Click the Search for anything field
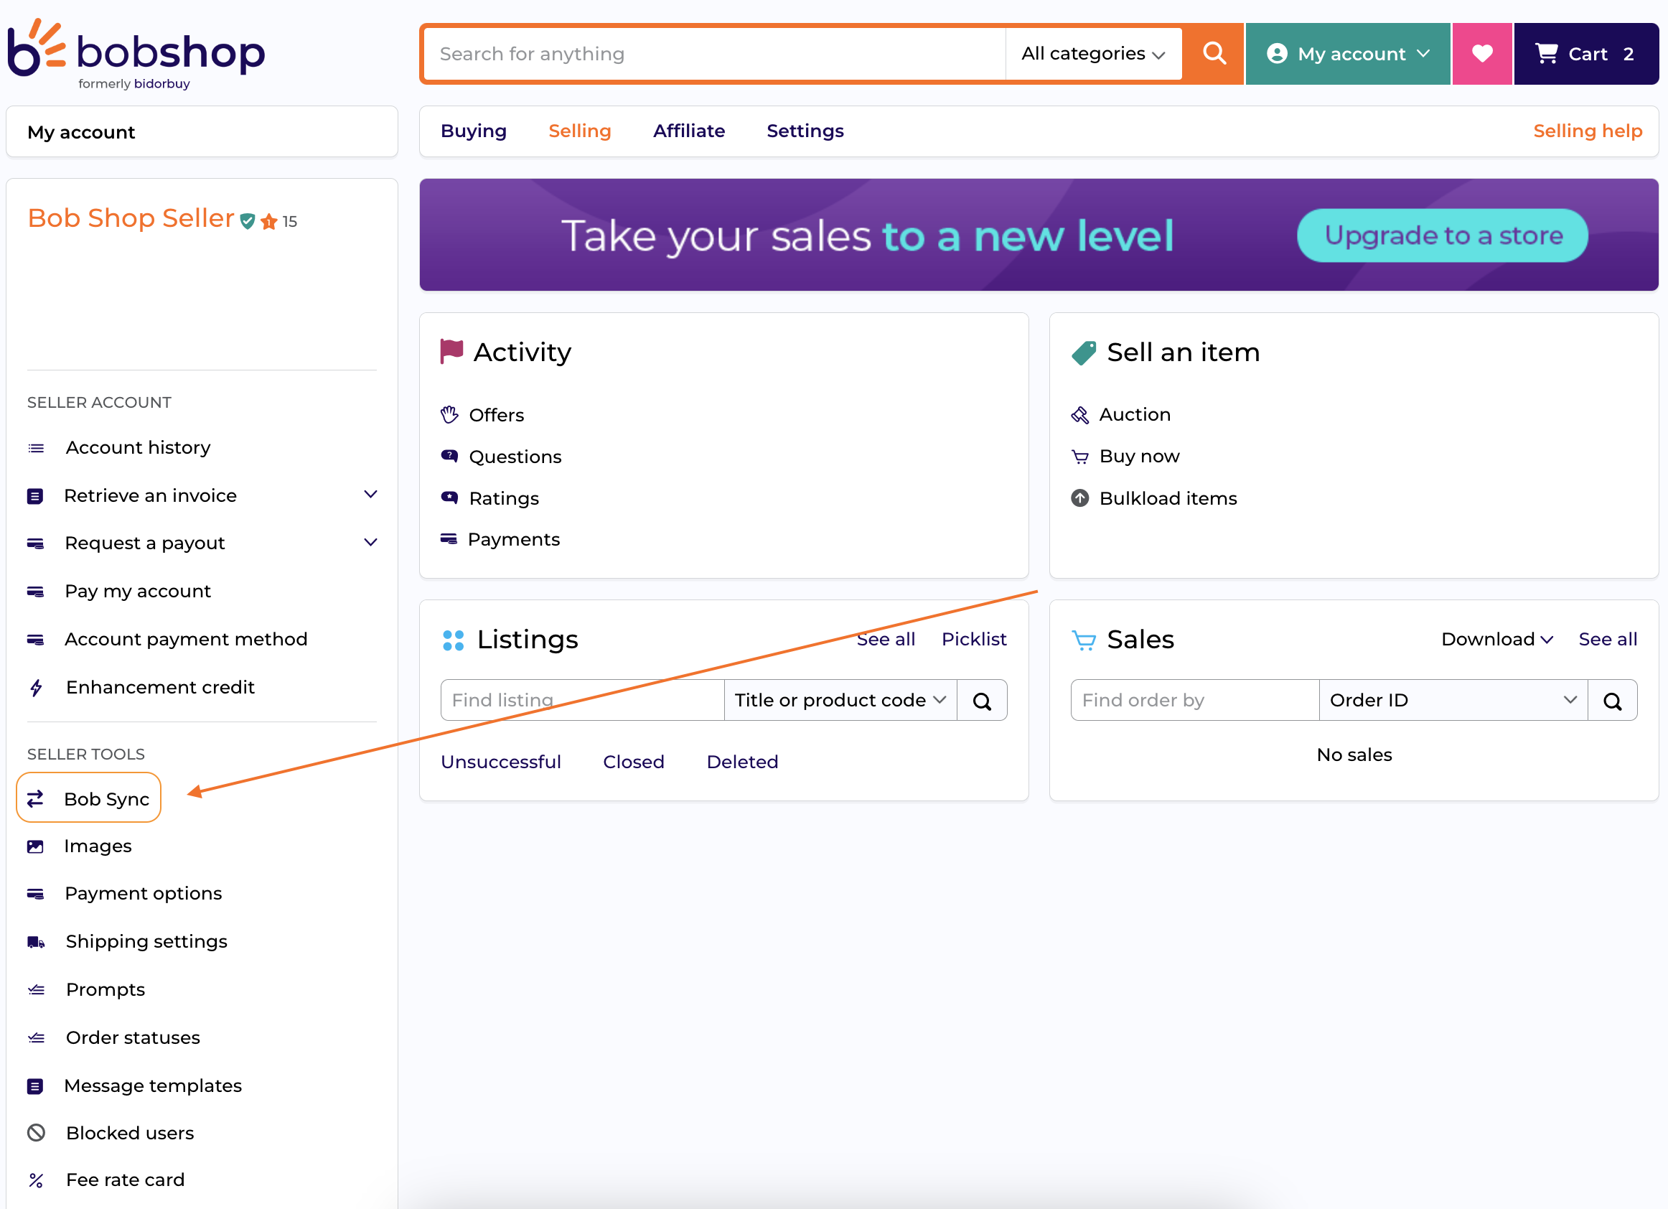 click(715, 54)
